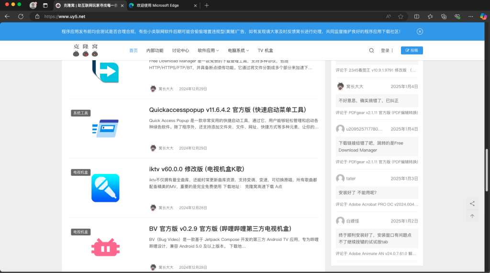The height and width of the screenshot is (273, 490).
Task: Open the BV pink app thumbnail
Action: pyautogui.click(x=105, y=247)
